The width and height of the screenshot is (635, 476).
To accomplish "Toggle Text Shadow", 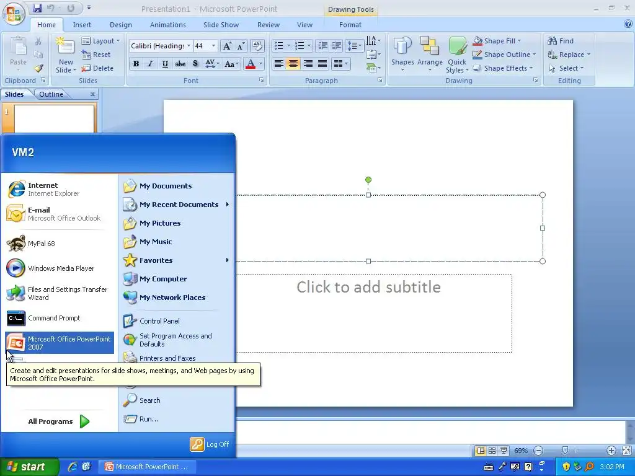I will pyautogui.click(x=195, y=64).
